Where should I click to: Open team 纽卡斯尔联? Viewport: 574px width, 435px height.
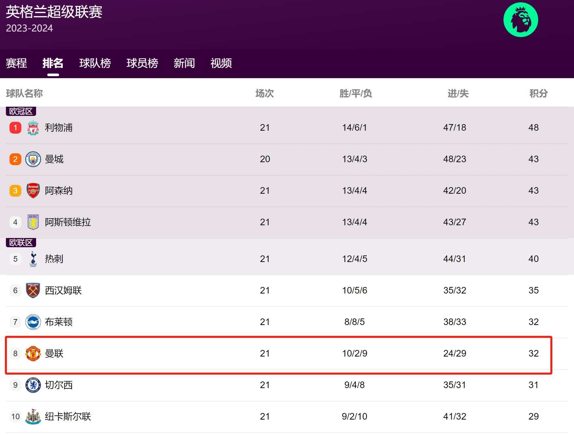pyautogui.click(x=68, y=417)
